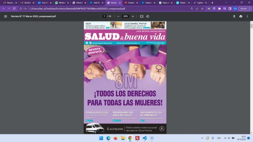Screen dimensions: 253x142
Task: Open the PDF sidebar menu (hamburger icon)
Action: (5, 16)
